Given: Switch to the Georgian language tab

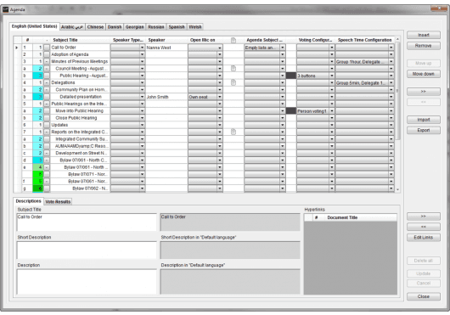Looking at the screenshot, I should (135, 27).
